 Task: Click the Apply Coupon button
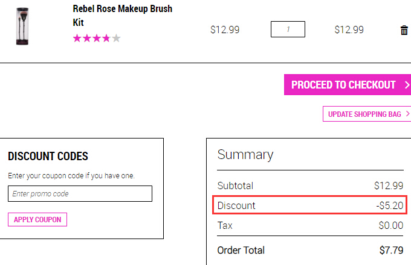click(x=37, y=220)
